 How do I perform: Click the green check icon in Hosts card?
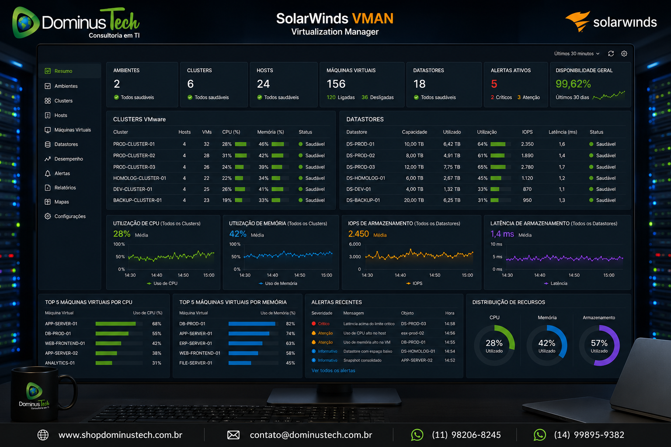pyautogui.click(x=260, y=97)
